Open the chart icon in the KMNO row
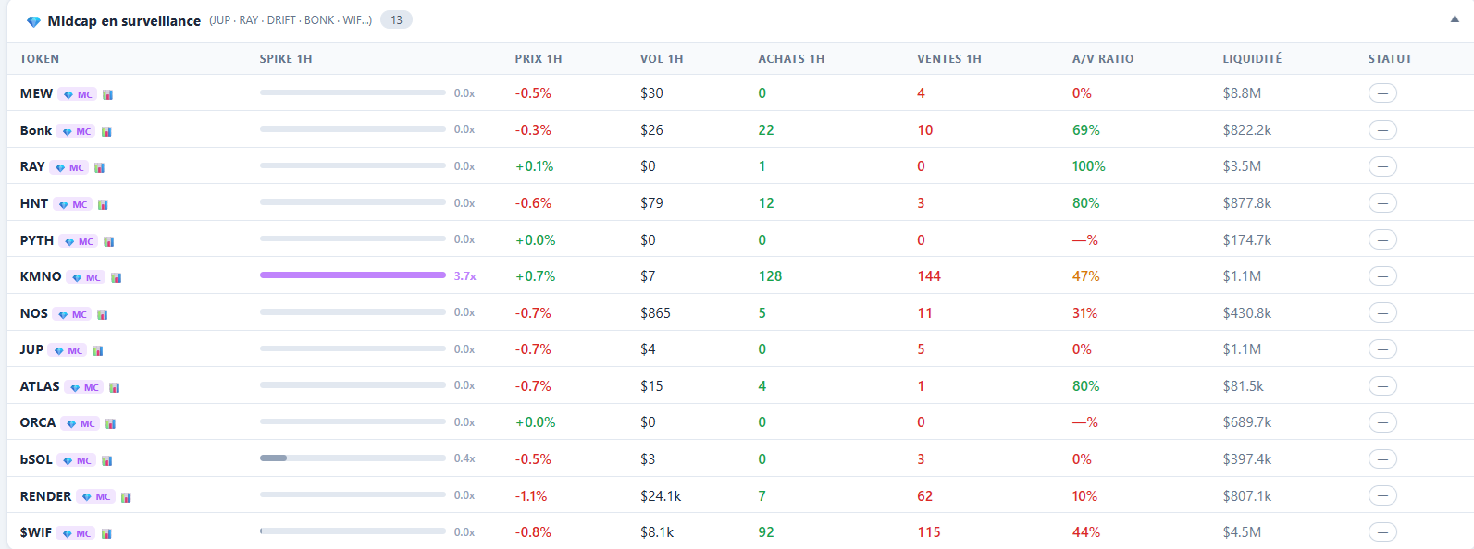Image resolution: width=1474 pixels, height=549 pixels. [117, 275]
